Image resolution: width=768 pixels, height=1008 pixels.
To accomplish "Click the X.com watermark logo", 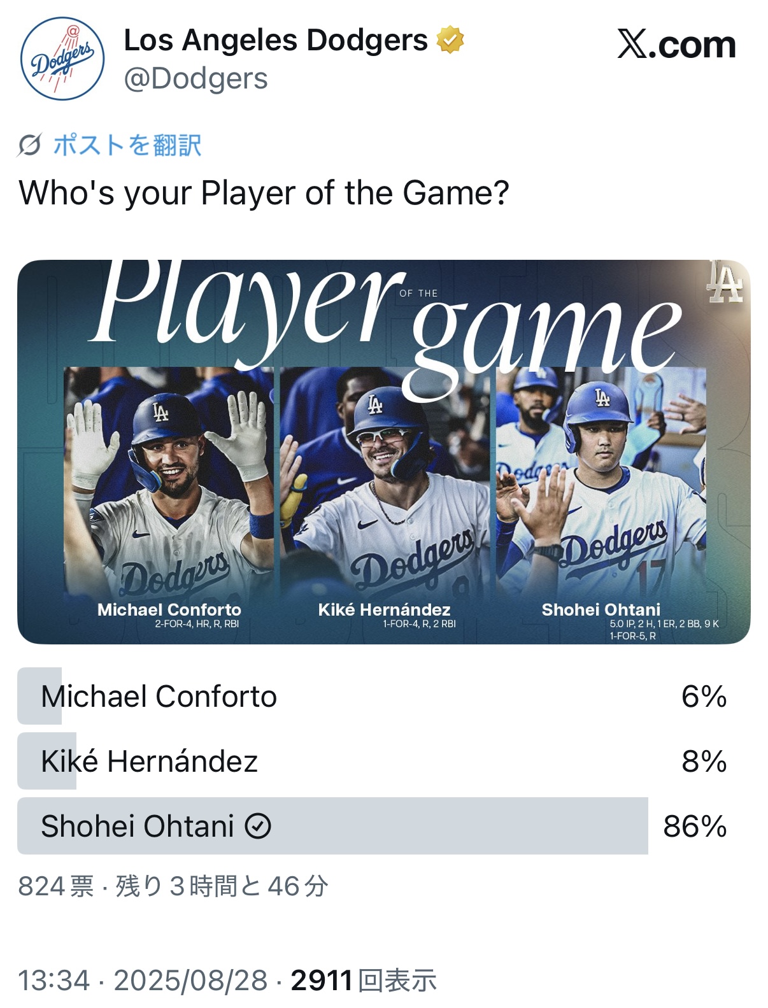I will click(677, 45).
